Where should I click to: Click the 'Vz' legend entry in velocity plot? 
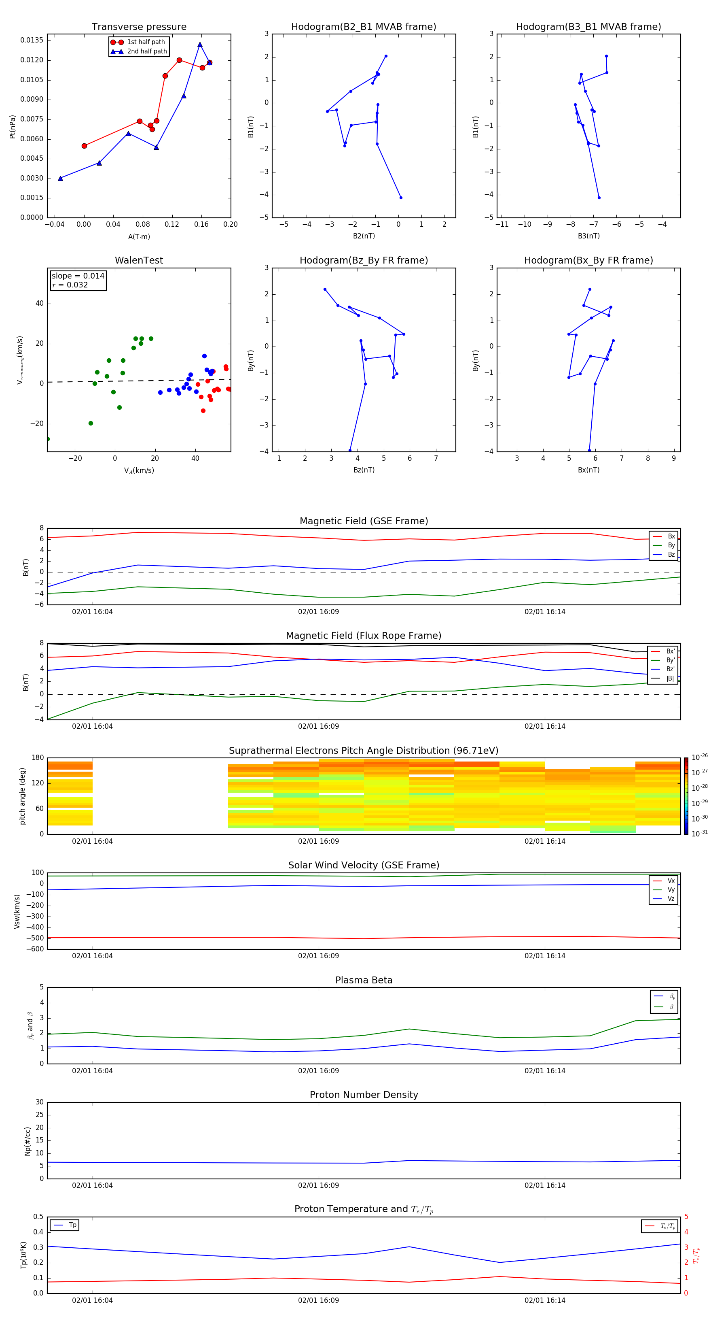[x=664, y=898]
